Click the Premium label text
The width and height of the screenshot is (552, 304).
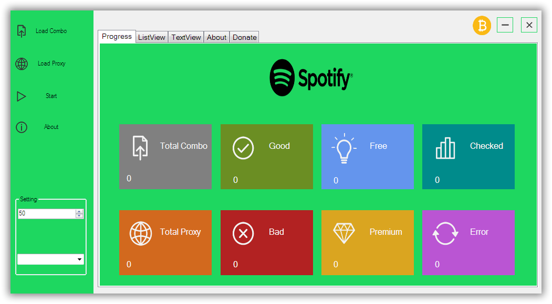(386, 232)
